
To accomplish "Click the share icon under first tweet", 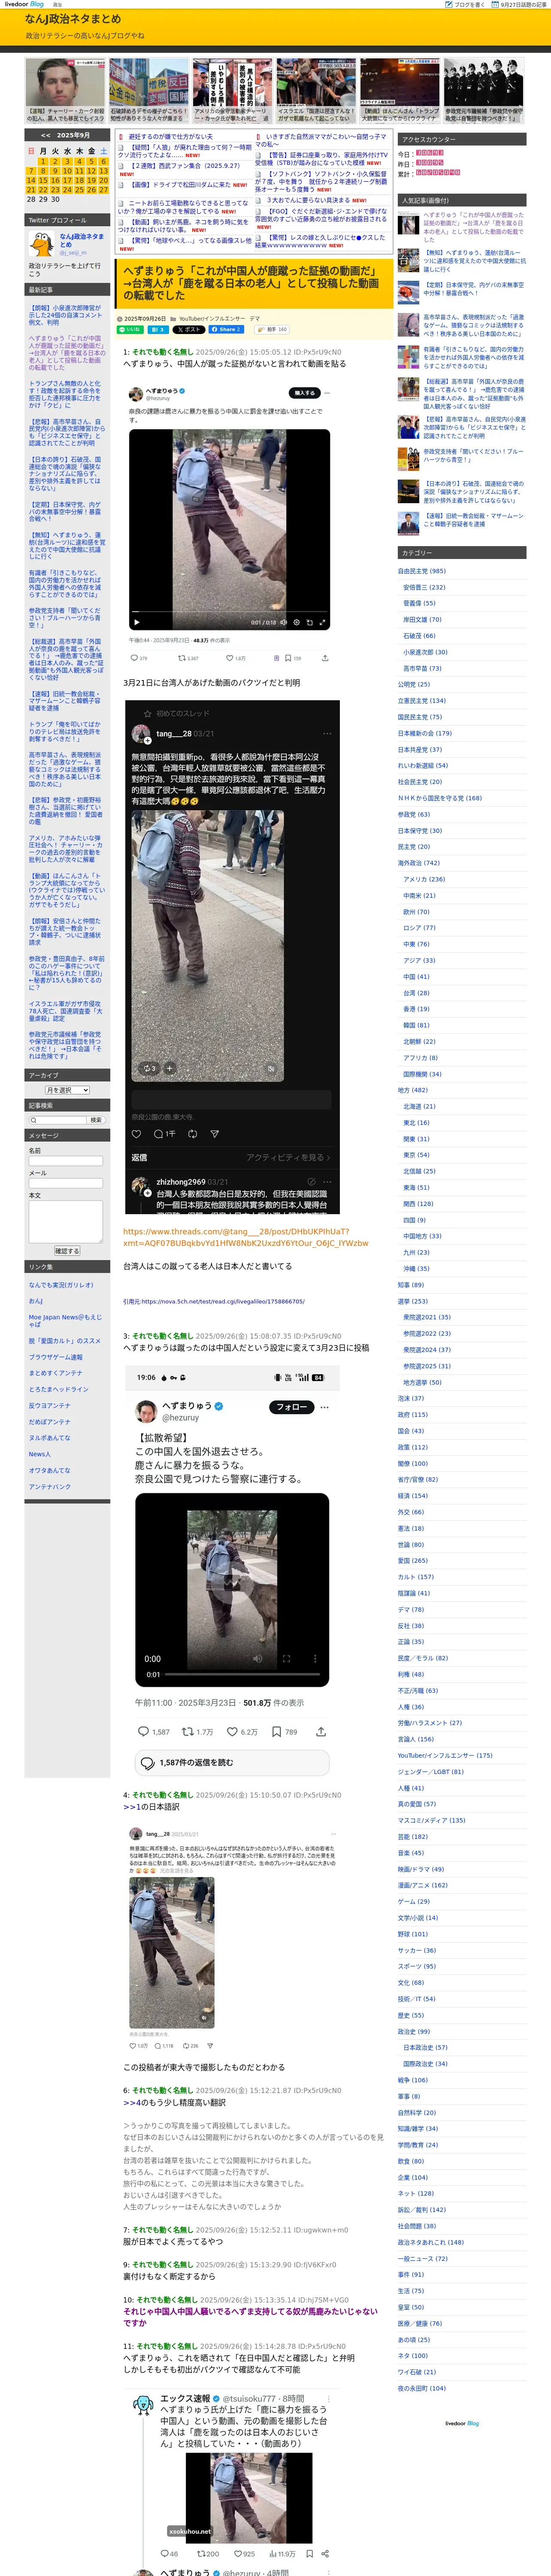I will tap(324, 658).
